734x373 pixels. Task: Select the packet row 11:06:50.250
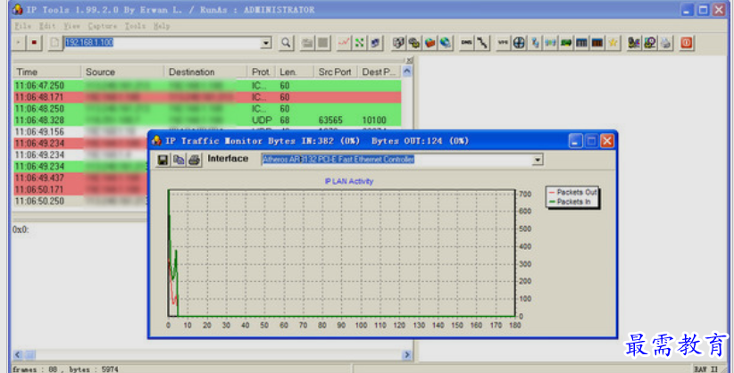point(80,201)
